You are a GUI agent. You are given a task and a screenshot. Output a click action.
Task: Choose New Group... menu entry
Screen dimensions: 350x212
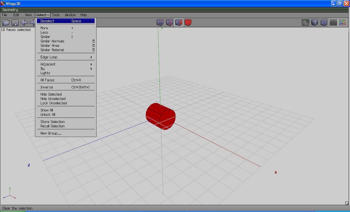click(x=66, y=133)
